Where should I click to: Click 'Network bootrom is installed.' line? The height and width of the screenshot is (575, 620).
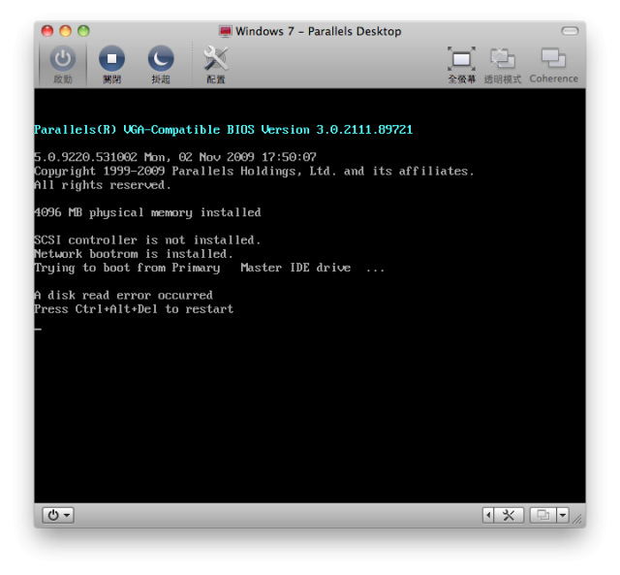[x=134, y=254]
